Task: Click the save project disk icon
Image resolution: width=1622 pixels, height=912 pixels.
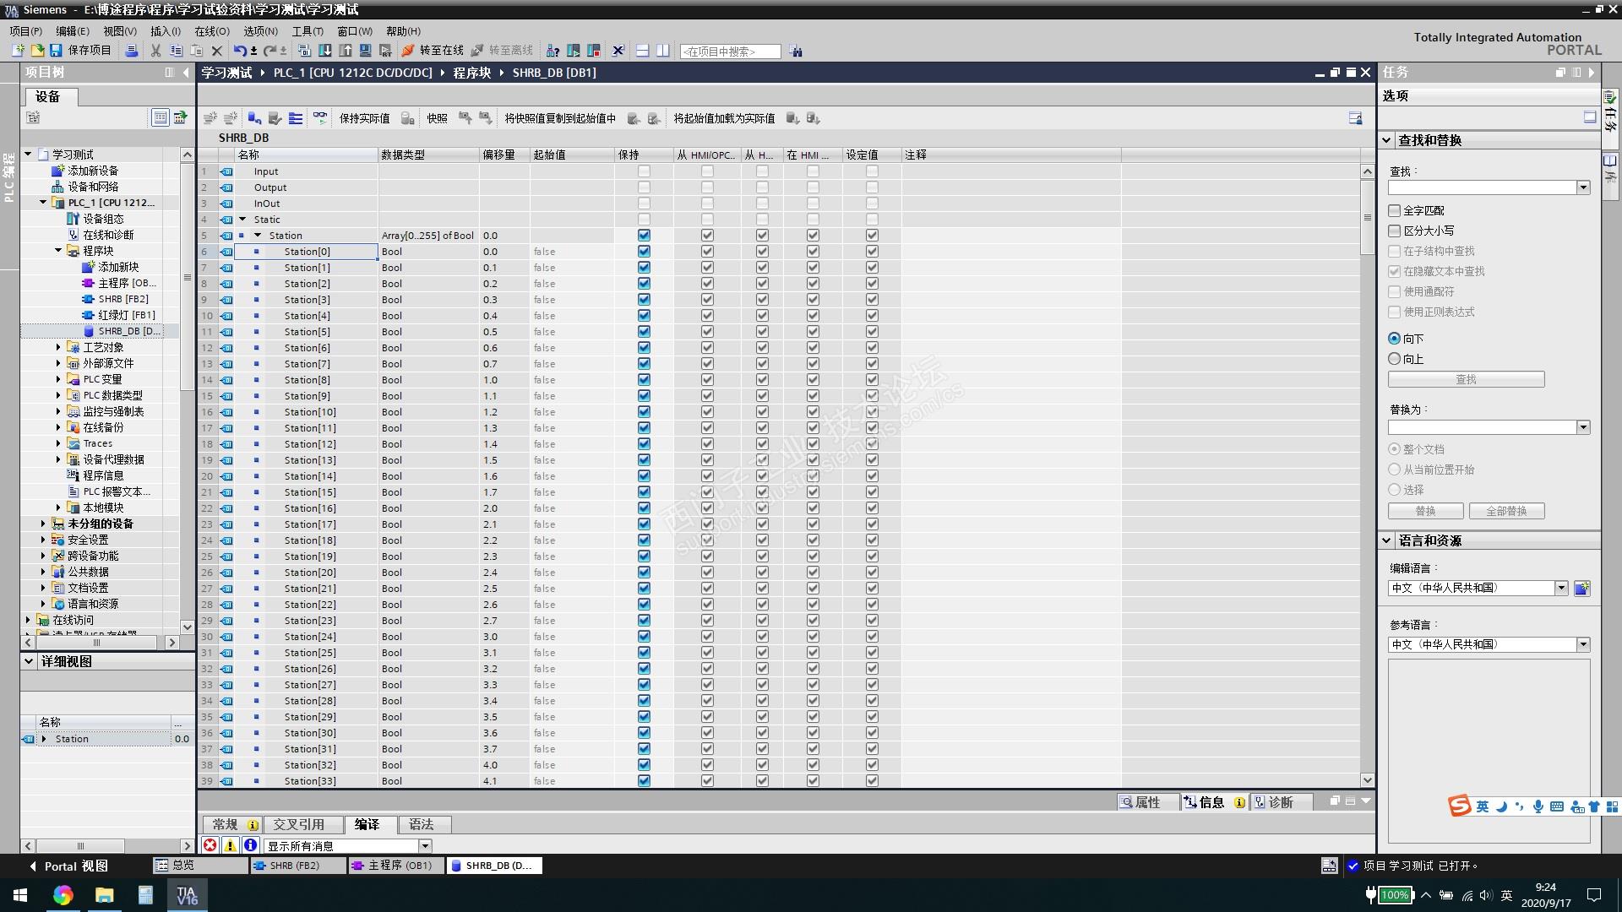Action: [x=56, y=51]
